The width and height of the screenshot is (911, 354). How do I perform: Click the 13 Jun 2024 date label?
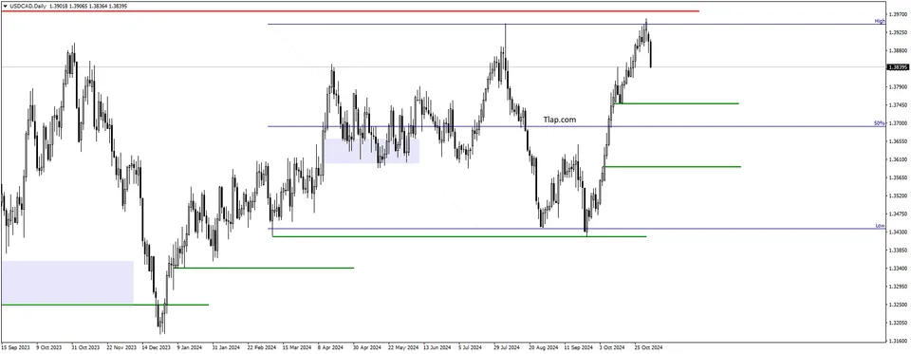[437, 347]
